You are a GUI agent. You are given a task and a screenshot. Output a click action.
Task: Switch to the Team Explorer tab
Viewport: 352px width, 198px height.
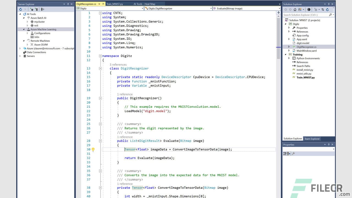tap(312, 139)
